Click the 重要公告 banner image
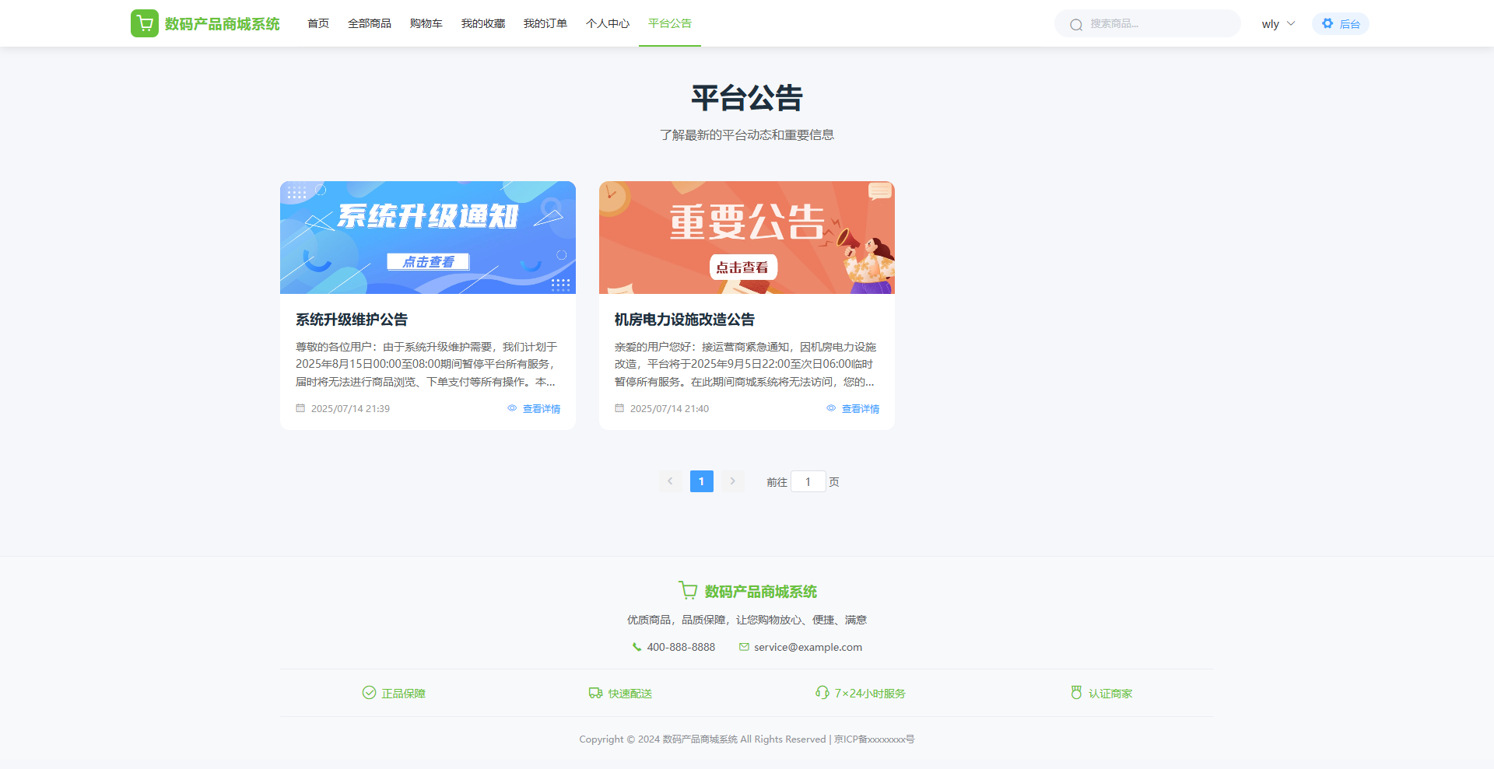This screenshot has width=1494, height=769. click(x=746, y=237)
